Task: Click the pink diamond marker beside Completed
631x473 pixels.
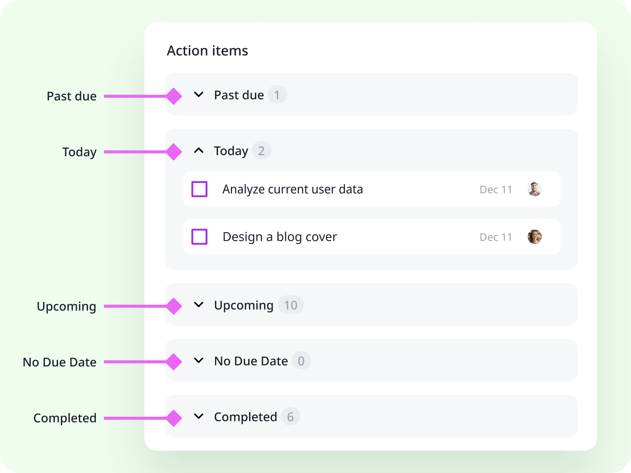Action: 174,418
